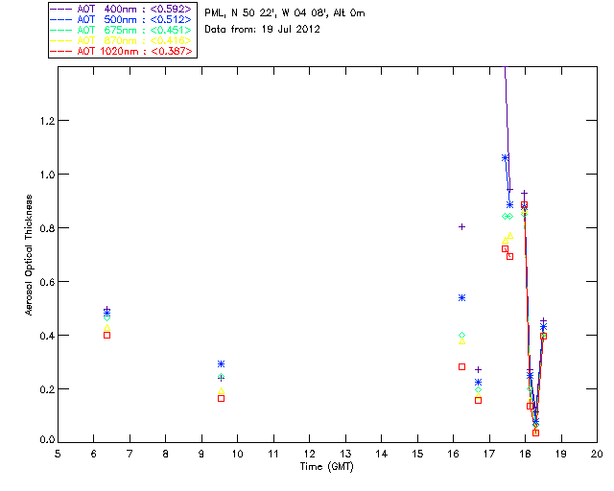
Task: Click the x-axis tick label "10"
Action: tap(237, 454)
